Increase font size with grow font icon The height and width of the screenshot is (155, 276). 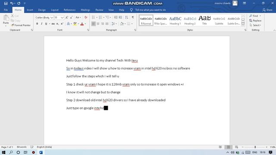tap(67, 17)
